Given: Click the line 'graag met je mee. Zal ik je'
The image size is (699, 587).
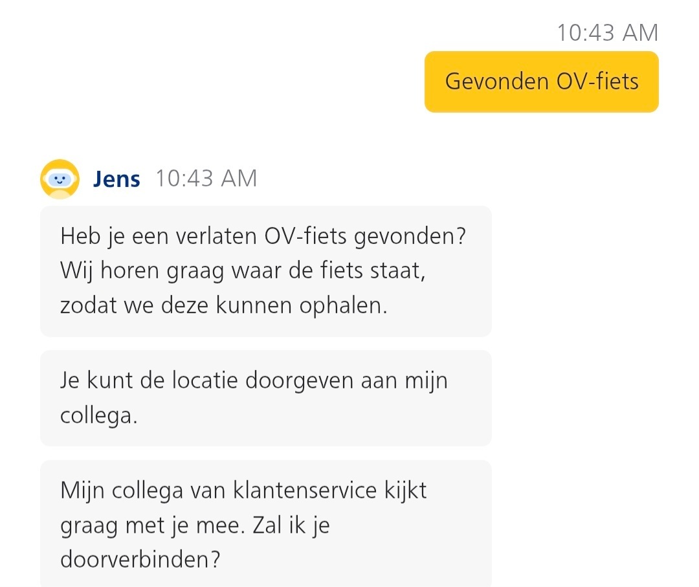Looking at the screenshot, I should (x=195, y=525).
